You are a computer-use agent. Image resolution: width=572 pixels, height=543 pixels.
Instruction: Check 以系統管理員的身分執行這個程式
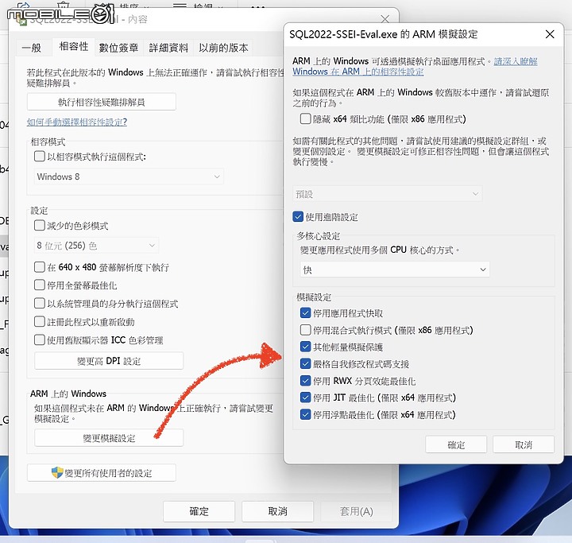40,303
